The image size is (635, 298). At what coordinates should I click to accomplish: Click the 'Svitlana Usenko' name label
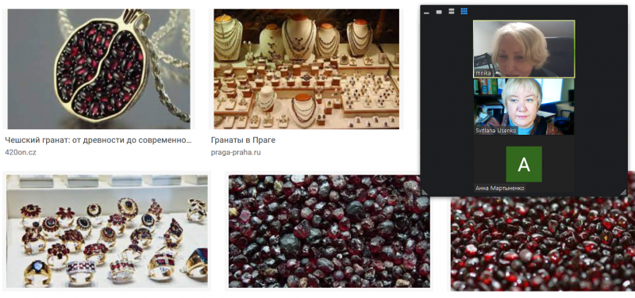click(x=496, y=131)
